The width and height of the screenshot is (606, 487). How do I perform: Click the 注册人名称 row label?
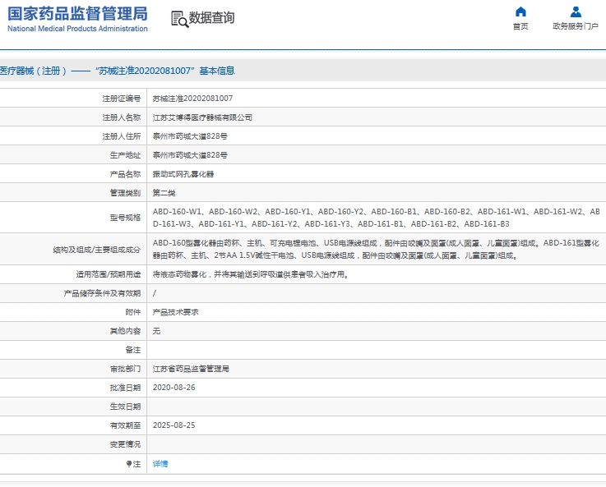point(122,117)
